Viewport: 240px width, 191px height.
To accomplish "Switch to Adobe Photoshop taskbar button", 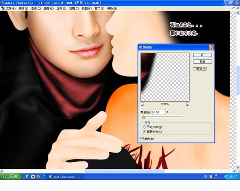I will (65, 177).
